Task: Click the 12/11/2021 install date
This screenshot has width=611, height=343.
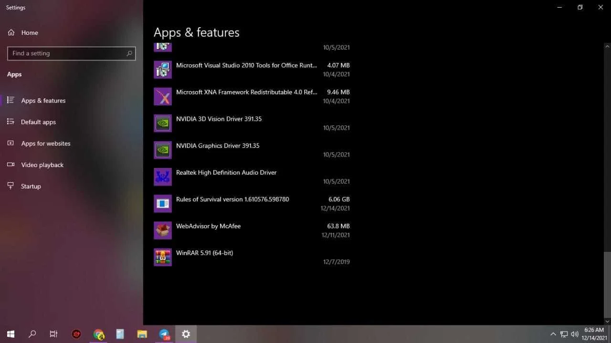Action: click(x=336, y=235)
